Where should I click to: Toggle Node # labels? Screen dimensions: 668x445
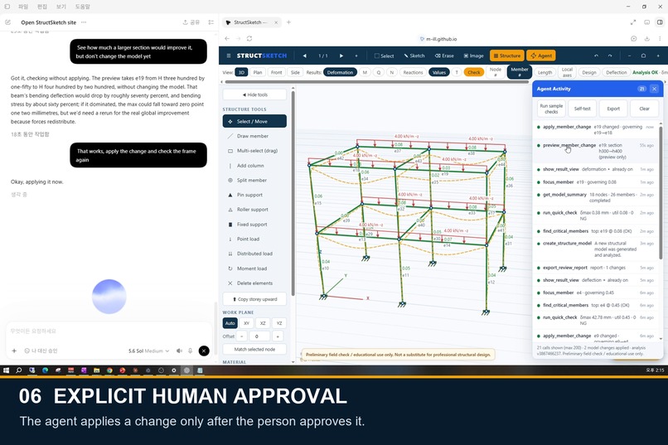(x=496, y=72)
